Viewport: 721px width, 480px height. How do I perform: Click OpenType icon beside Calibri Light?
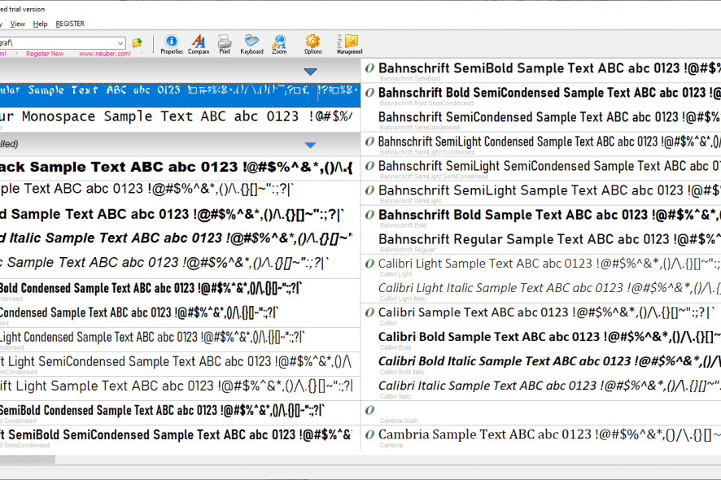tap(369, 264)
